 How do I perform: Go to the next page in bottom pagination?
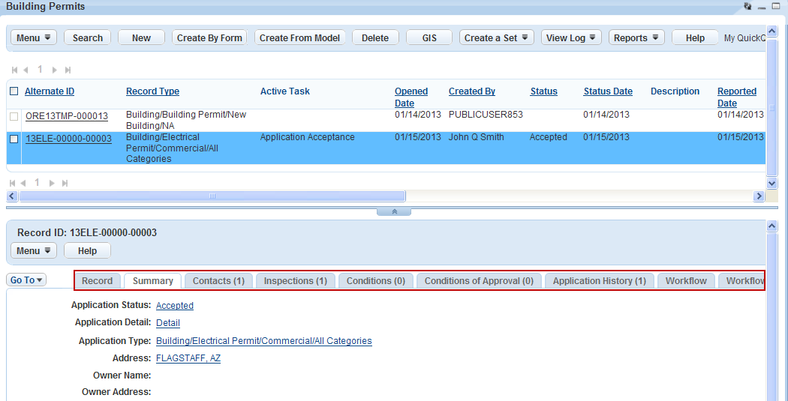pyautogui.click(x=53, y=183)
